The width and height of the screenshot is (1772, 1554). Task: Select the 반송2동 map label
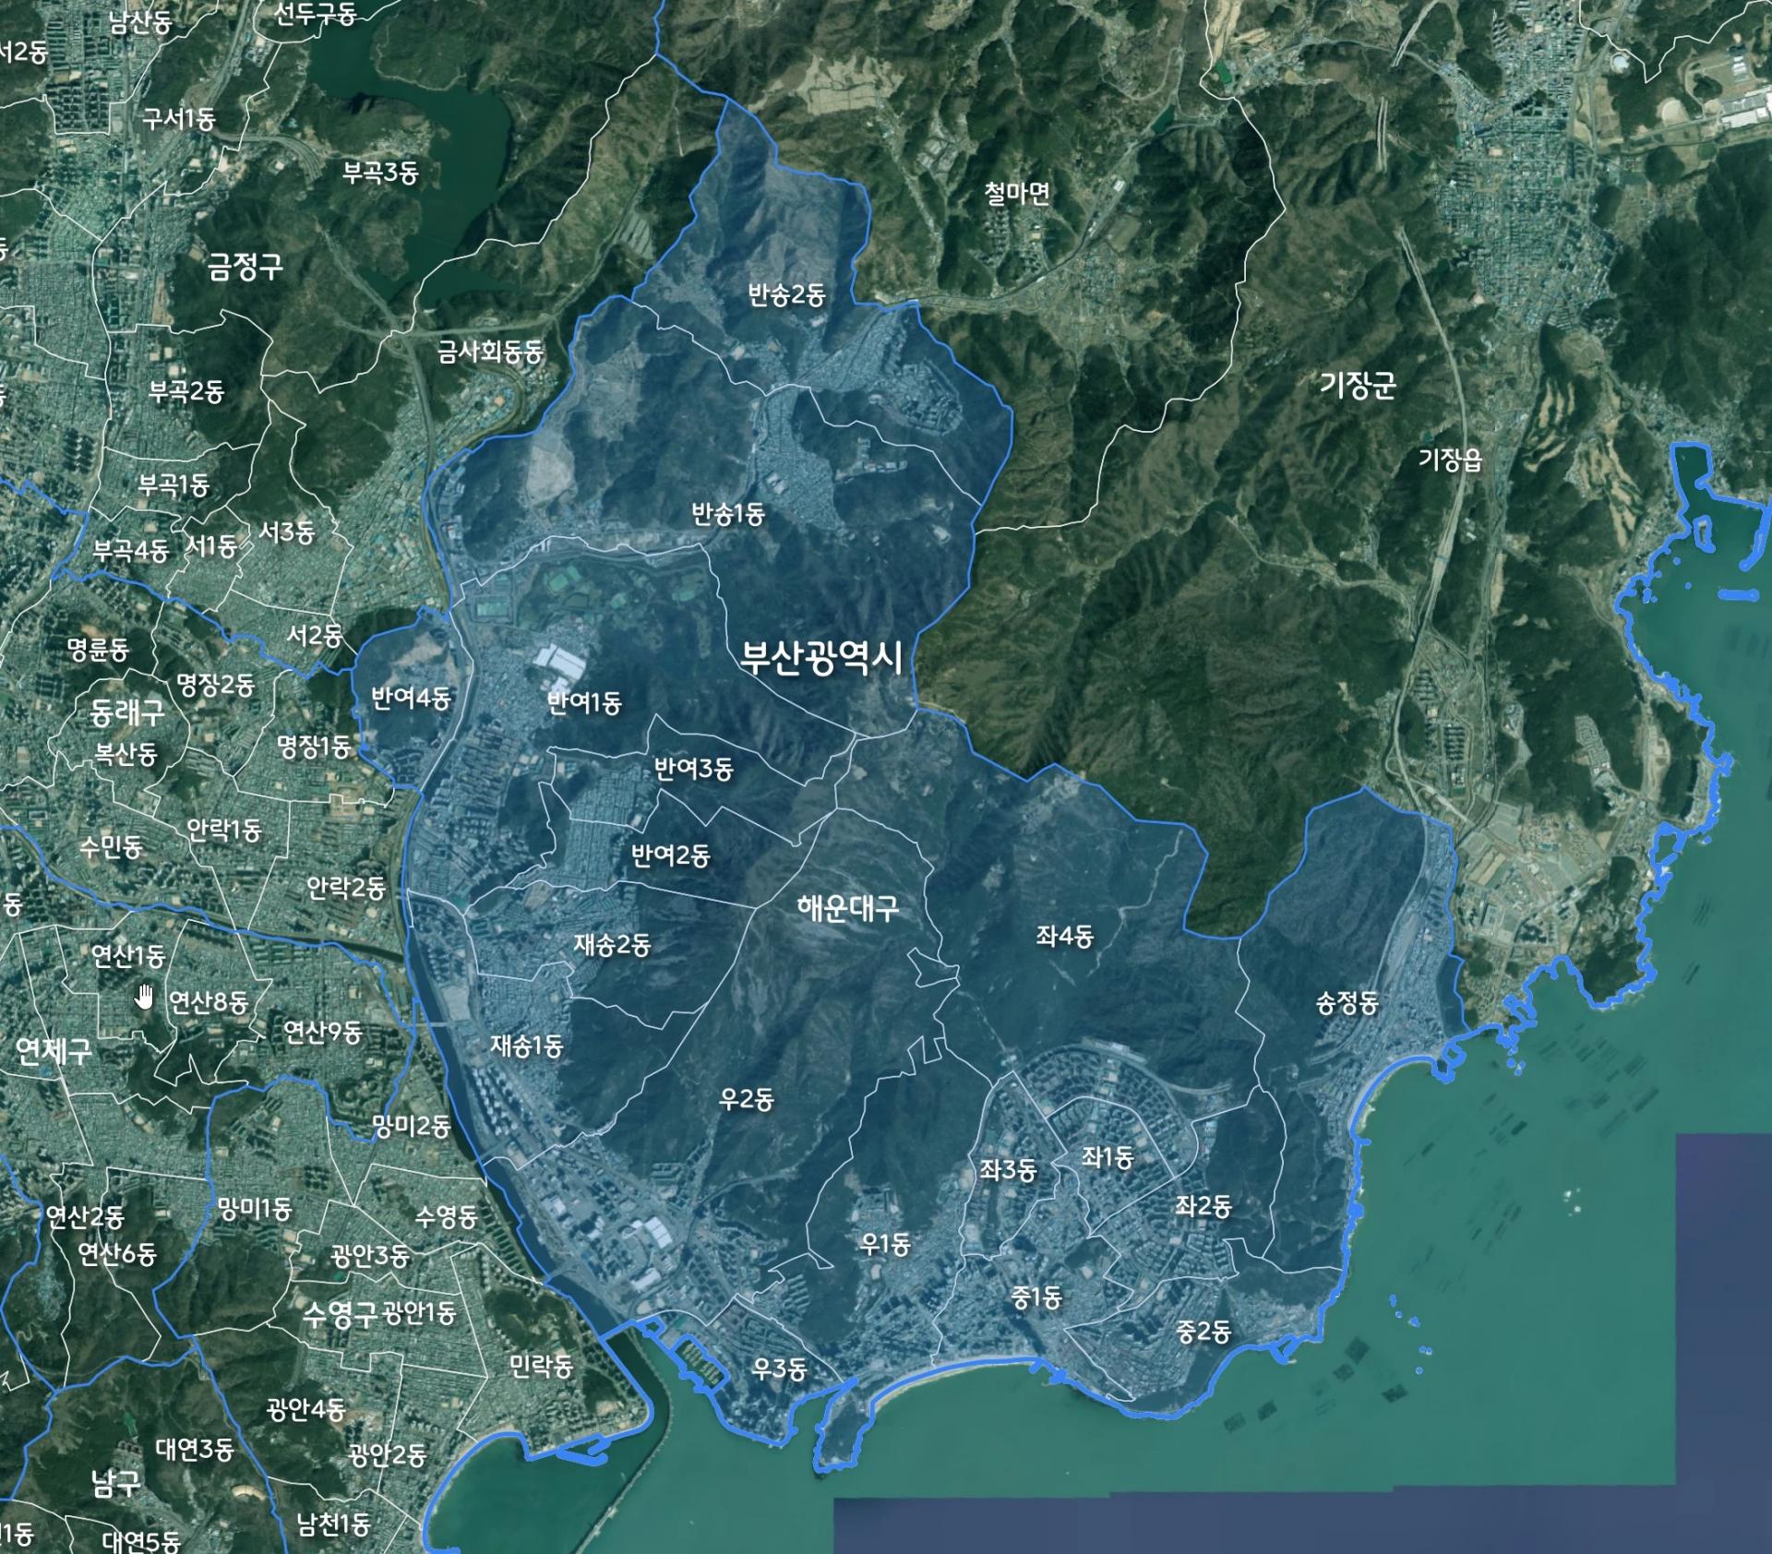786,294
